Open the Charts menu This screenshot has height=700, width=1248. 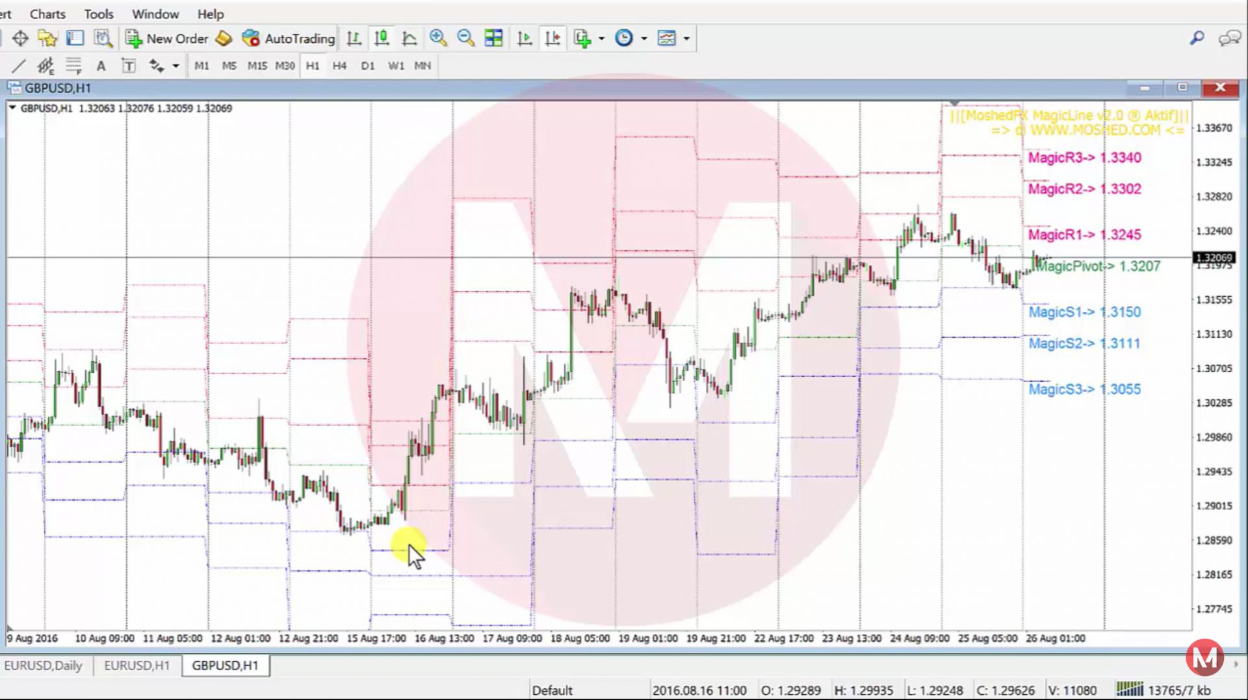click(x=47, y=14)
